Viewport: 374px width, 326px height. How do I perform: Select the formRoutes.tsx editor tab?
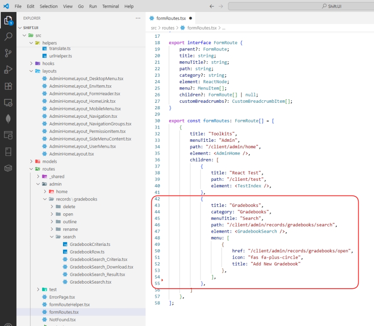[x=171, y=18]
